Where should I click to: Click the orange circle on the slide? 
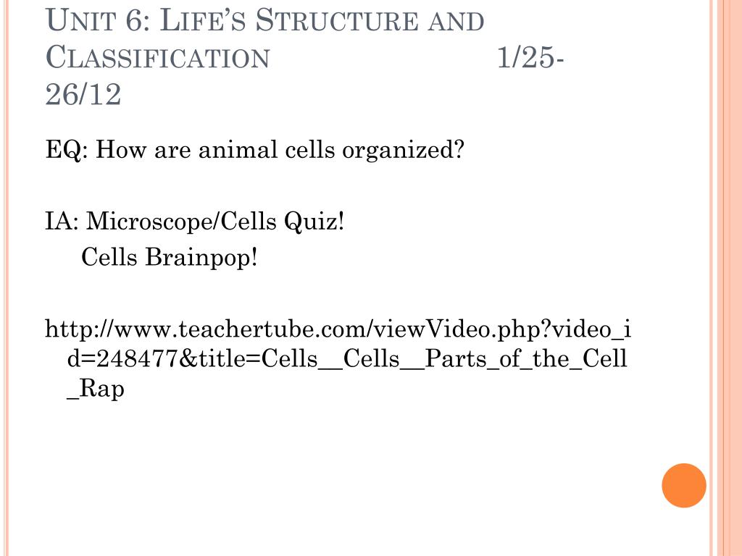(x=684, y=485)
